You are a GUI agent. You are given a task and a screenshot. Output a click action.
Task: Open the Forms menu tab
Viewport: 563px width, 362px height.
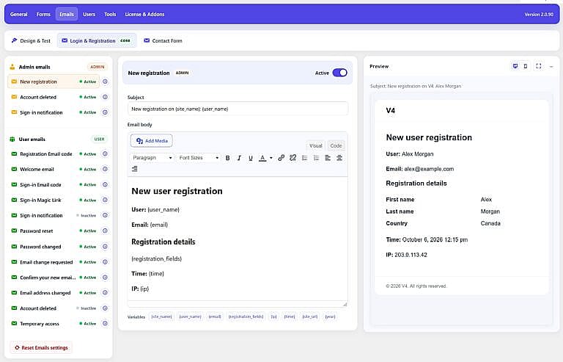coord(43,15)
